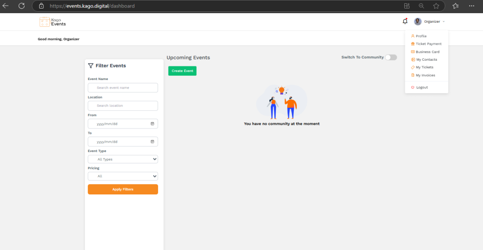Click the Search event name field

pos(123,88)
